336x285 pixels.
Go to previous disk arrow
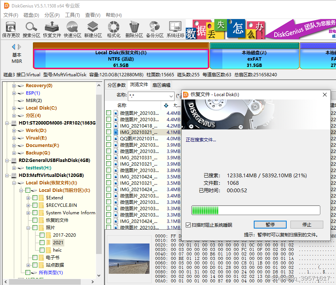click(14, 47)
